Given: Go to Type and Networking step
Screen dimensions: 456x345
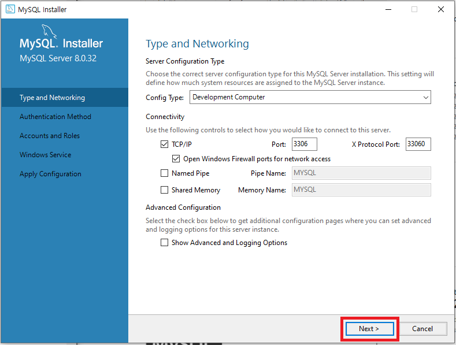Looking at the screenshot, I should click(x=65, y=98).
